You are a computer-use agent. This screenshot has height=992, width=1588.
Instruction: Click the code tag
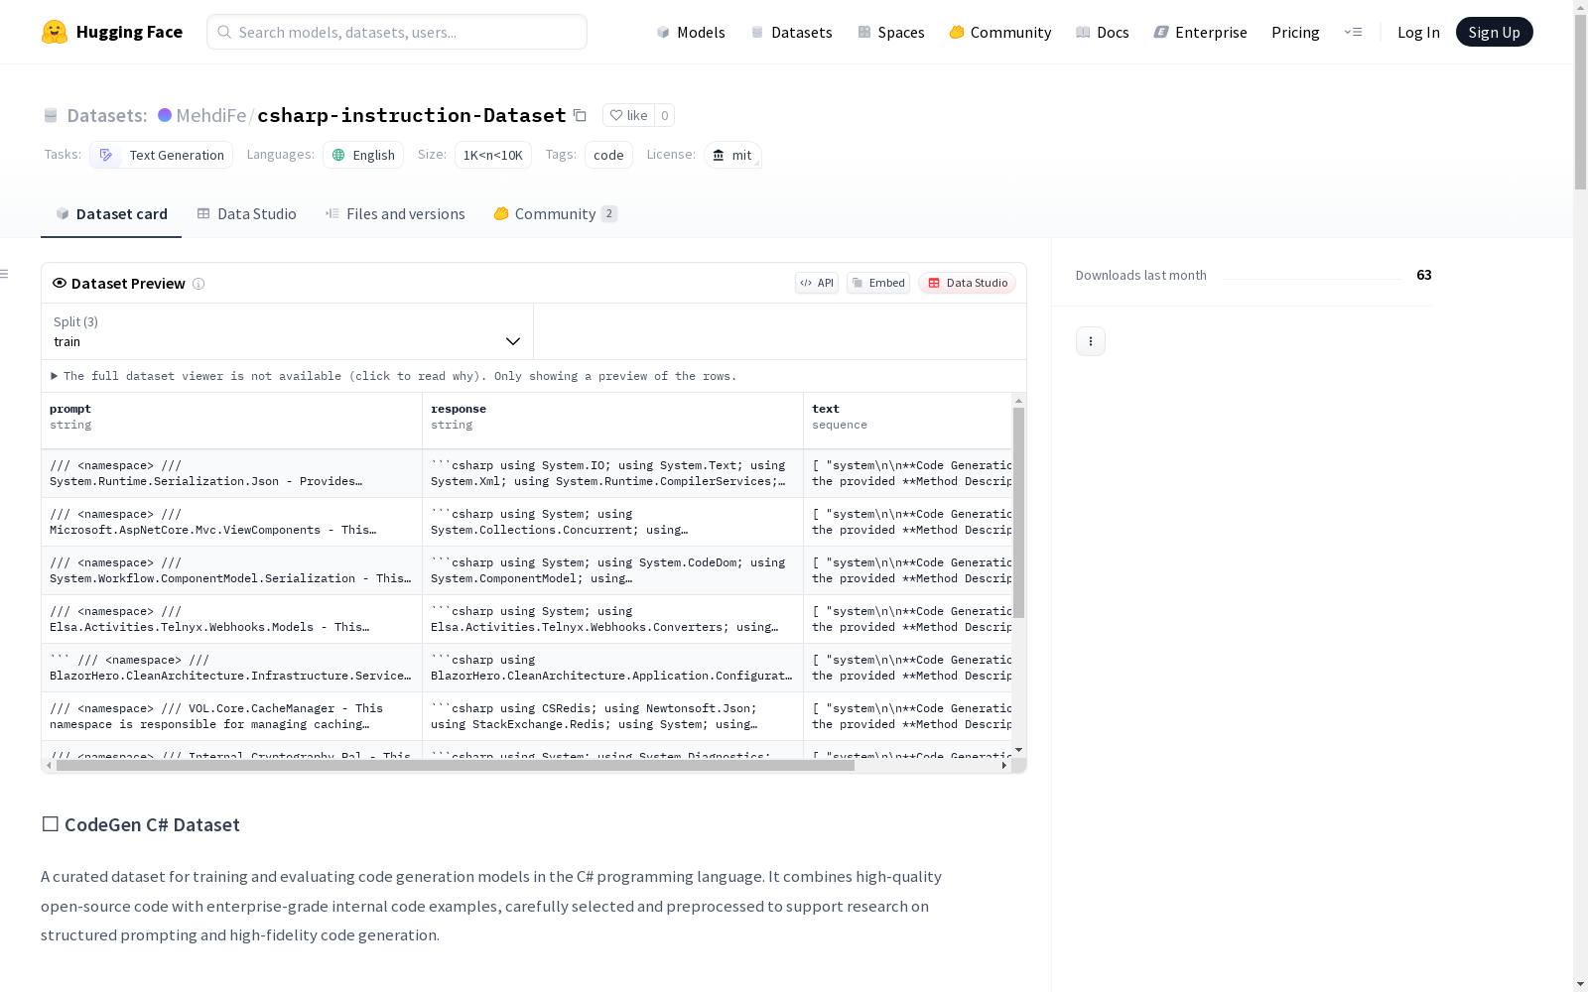pyautogui.click(x=608, y=155)
